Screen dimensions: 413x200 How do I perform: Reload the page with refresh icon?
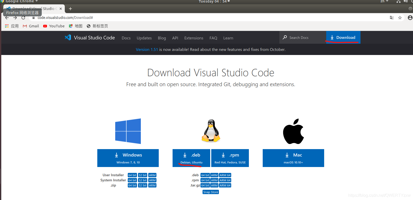tap(23, 18)
